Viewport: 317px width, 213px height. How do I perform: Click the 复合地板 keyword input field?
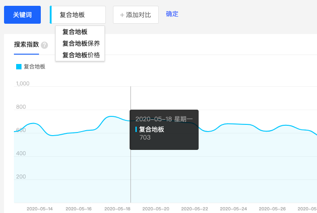tap(78, 15)
